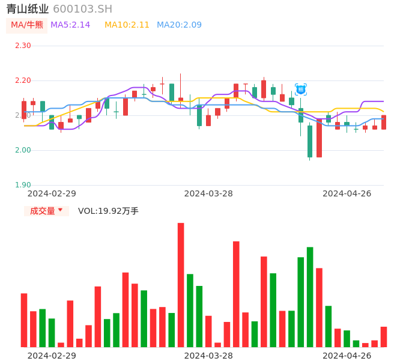The image size is (412, 364).
Task: Select the MA20 indicator label
Action: pyautogui.click(x=179, y=25)
